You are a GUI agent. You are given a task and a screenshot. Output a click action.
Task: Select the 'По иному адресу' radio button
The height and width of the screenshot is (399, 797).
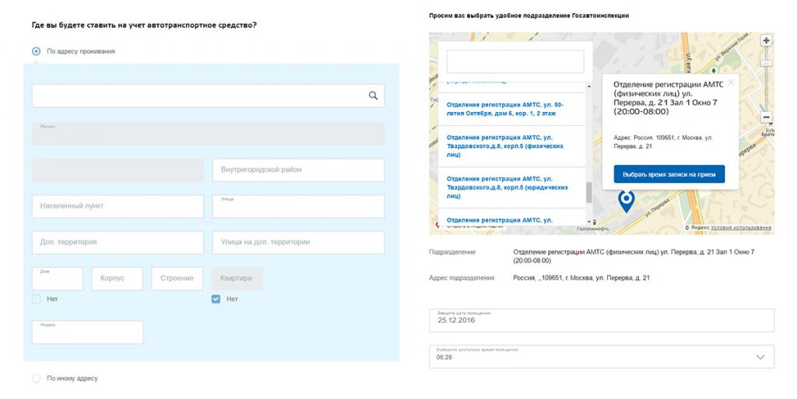tap(36, 378)
